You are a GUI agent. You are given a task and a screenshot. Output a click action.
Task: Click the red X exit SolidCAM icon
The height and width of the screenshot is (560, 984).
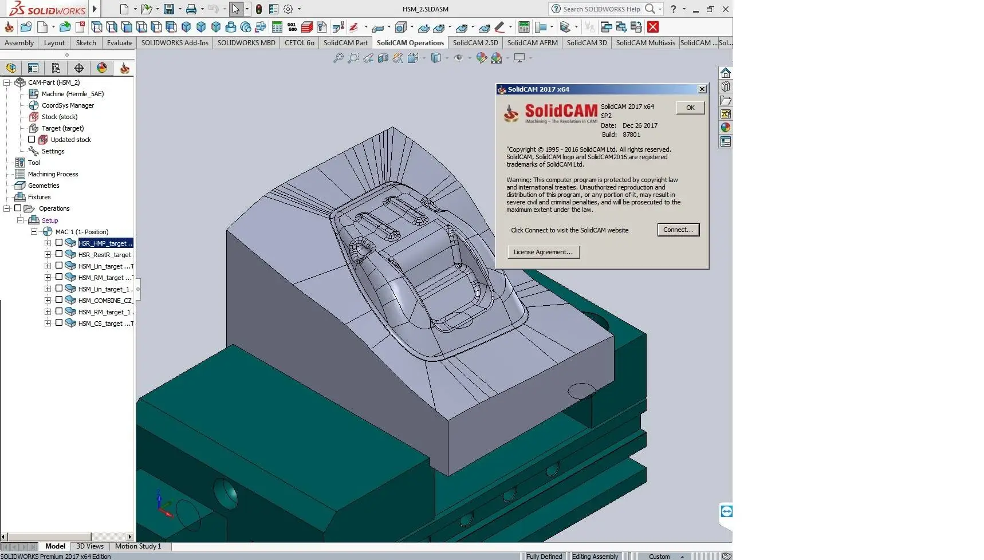click(653, 27)
